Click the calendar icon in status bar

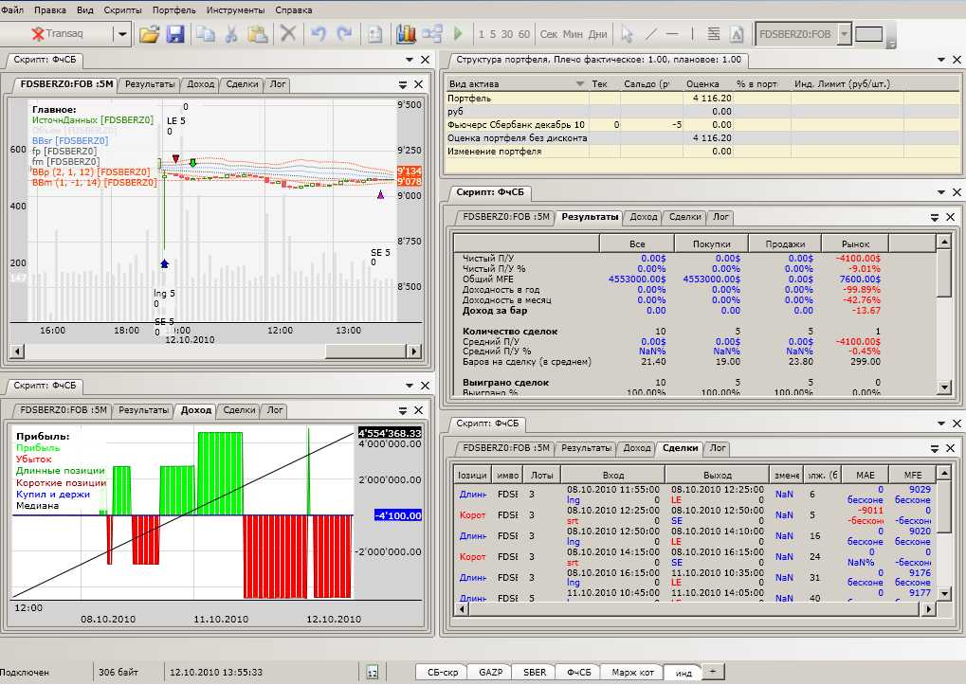(x=373, y=672)
